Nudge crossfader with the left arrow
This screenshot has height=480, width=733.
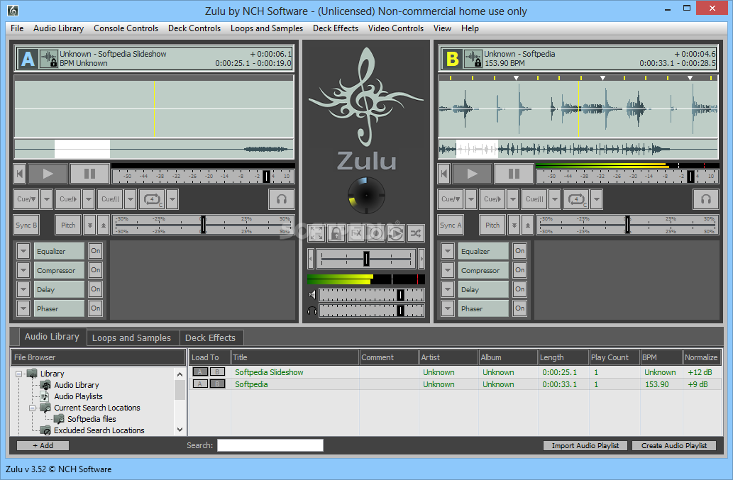[311, 258]
